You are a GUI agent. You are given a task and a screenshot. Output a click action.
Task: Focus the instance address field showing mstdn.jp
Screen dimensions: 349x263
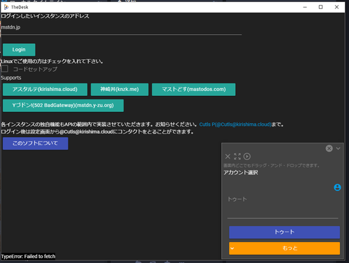pos(121,28)
